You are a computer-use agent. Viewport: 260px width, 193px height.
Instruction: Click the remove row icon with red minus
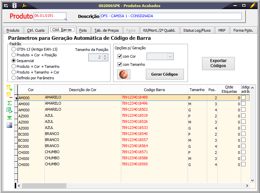9,95
